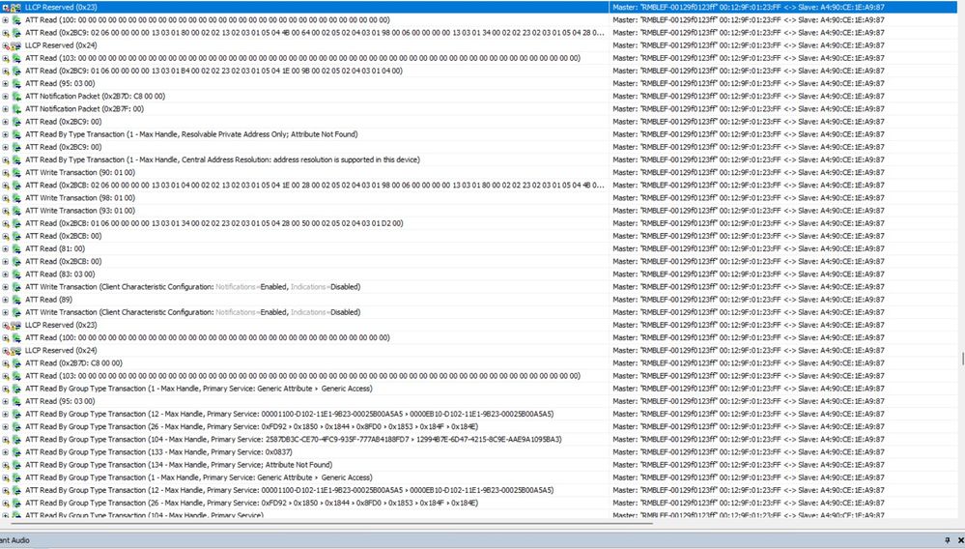Click the icon beside ATT Read (83: 03 00)
965x549 pixels.
coord(16,274)
